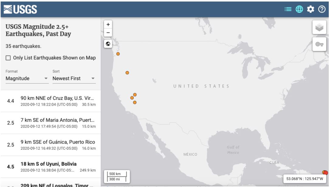This screenshot has width=330, height=187.
Task: Click the westernmost marker of California cluster
Action: tap(132, 98)
